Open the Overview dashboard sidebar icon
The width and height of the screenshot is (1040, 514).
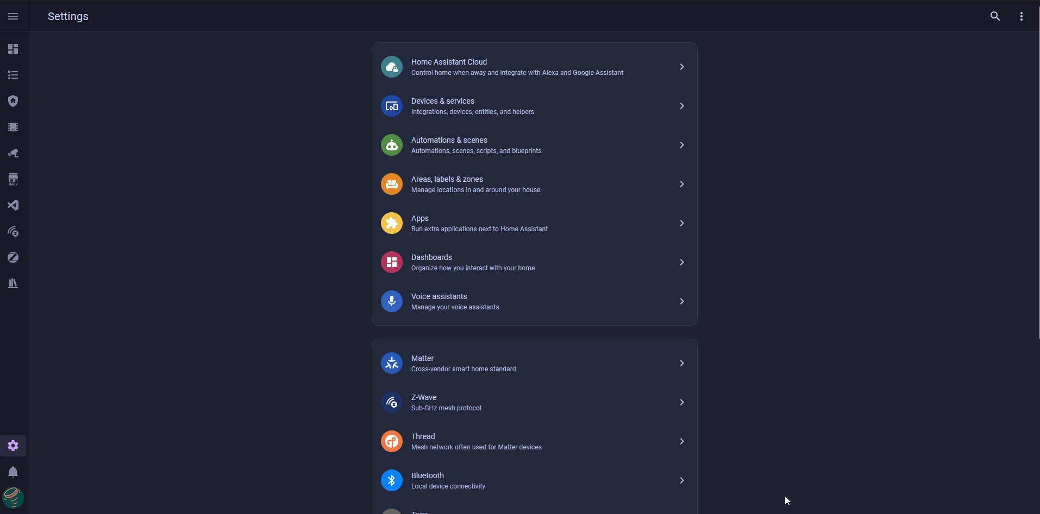(13, 49)
